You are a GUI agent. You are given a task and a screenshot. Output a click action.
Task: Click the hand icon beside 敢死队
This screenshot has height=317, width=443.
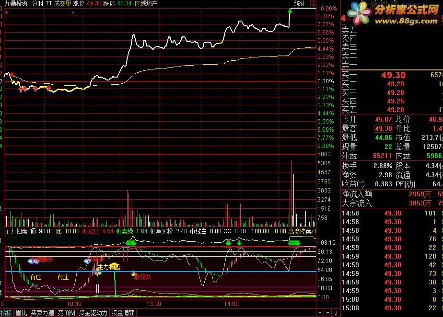click(133, 273)
